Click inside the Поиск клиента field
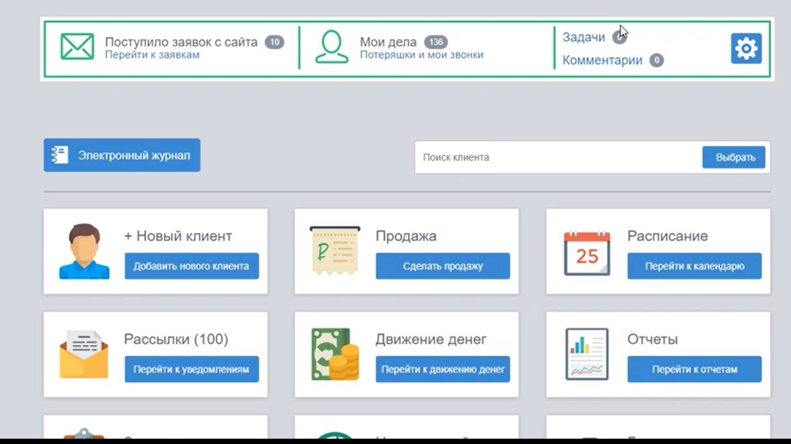The height and width of the screenshot is (444, 791). coord(532,157)
